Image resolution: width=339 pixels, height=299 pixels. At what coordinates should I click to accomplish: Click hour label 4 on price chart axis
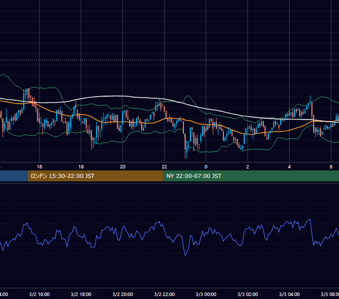[x=289, y=167]
